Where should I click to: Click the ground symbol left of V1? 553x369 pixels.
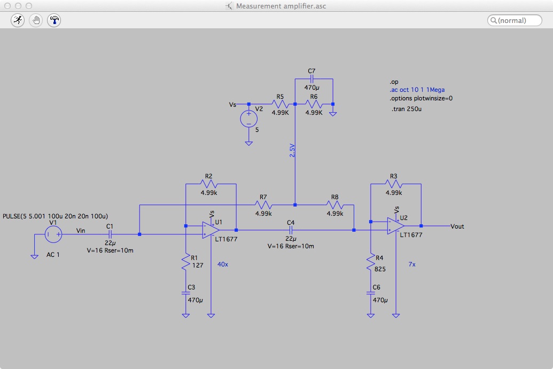click(34, 256)
